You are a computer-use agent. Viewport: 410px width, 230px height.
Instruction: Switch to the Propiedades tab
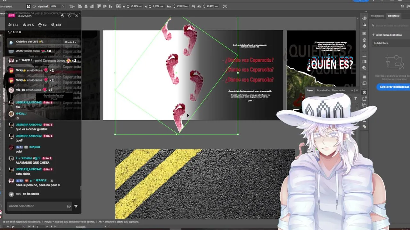click(x=377, y=16)
